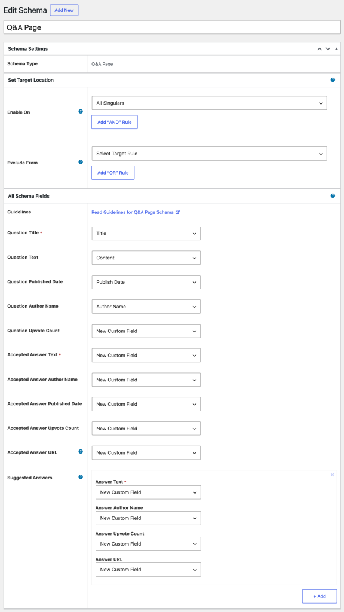Open the Select Target Rule dropdown
The height and width of the screenshot is (612, 344).
pos(210,154)
